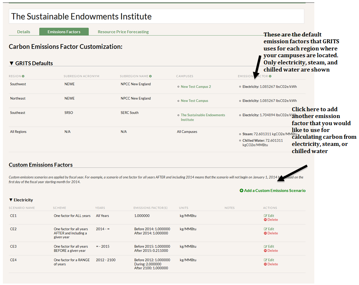Click the Chilled Water emission factor entry
359x285 pixels.
262,143
